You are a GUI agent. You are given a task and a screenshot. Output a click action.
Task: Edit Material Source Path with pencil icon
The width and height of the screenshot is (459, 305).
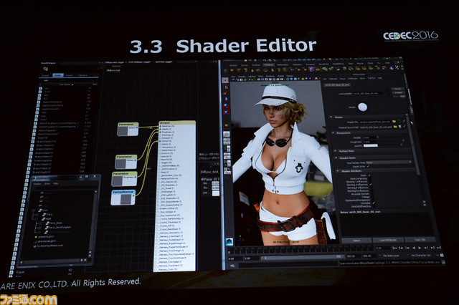coord(404,126)
